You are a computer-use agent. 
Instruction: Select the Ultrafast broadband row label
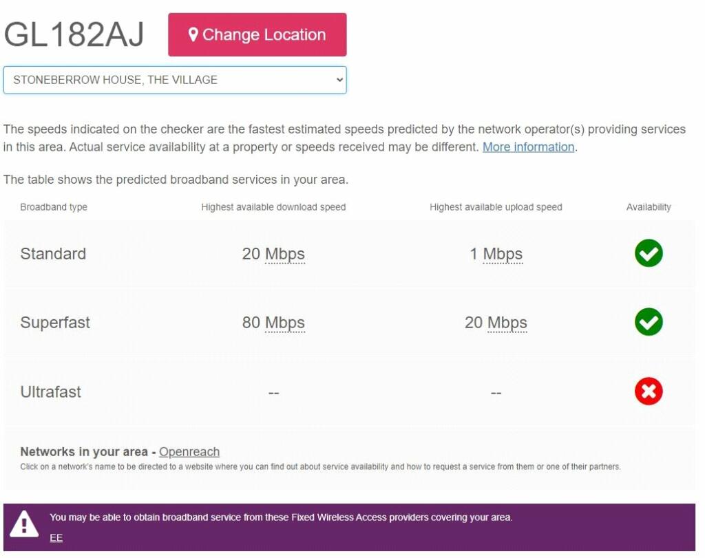tap(51, 391)
